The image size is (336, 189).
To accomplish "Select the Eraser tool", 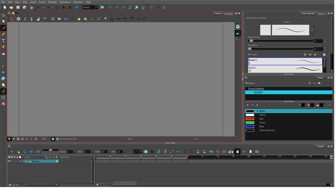I will click(3, 47).
